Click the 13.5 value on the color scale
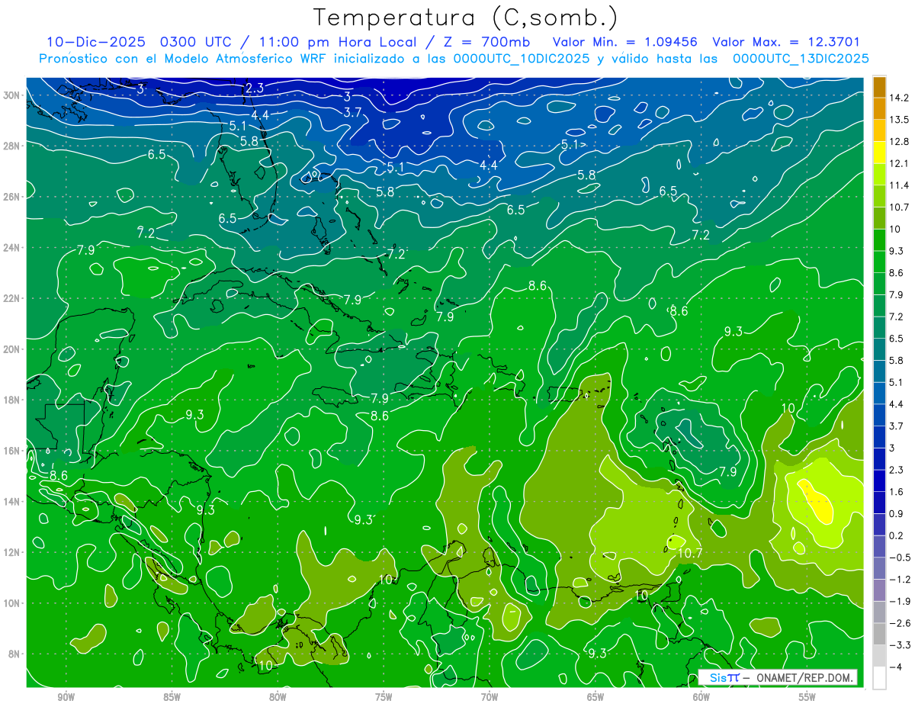 [x=898, y=120]
